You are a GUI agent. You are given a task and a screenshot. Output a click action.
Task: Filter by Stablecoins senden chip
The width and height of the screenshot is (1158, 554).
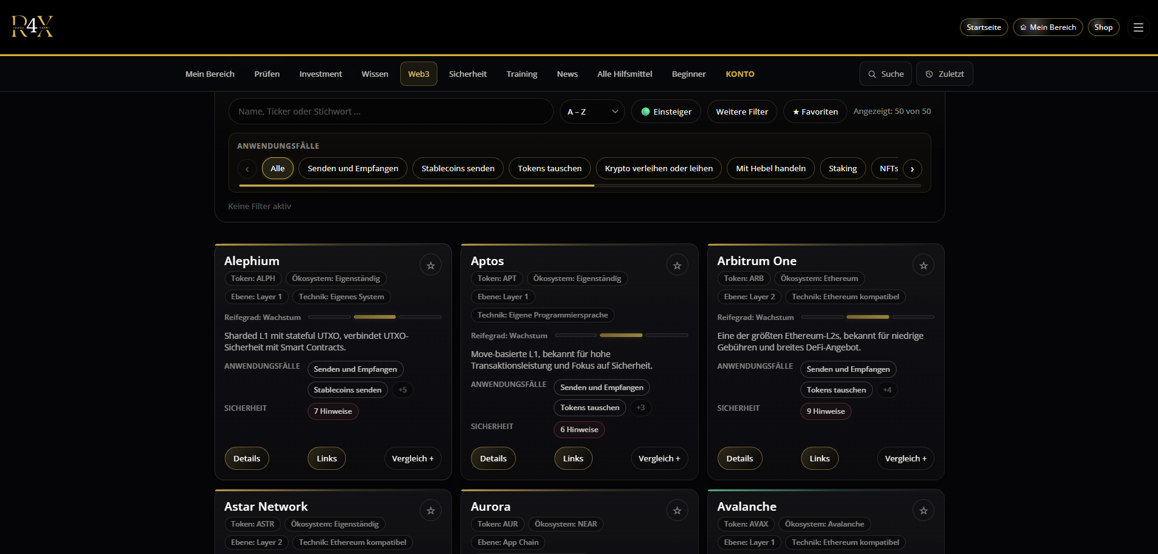pos(458,168)
